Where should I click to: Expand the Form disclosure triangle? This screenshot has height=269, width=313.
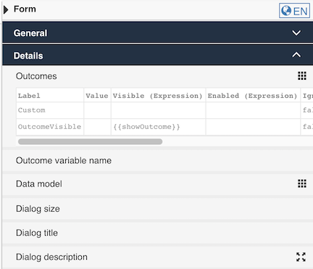coord(6,9)
